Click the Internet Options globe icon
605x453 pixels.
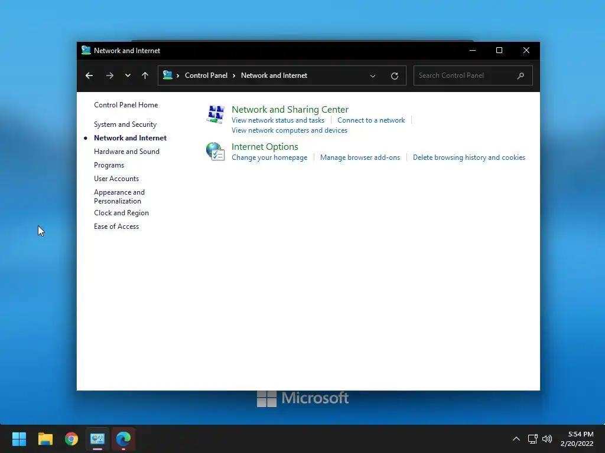click(215, 152)
